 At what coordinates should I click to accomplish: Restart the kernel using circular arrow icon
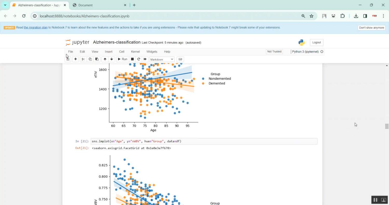[139, 59]
